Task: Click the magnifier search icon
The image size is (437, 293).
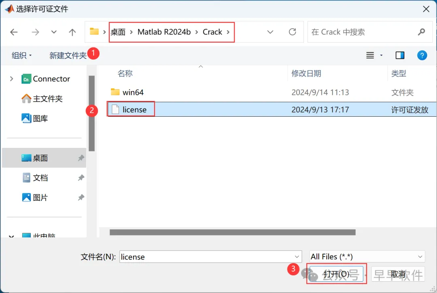Action: coord(421,32)
